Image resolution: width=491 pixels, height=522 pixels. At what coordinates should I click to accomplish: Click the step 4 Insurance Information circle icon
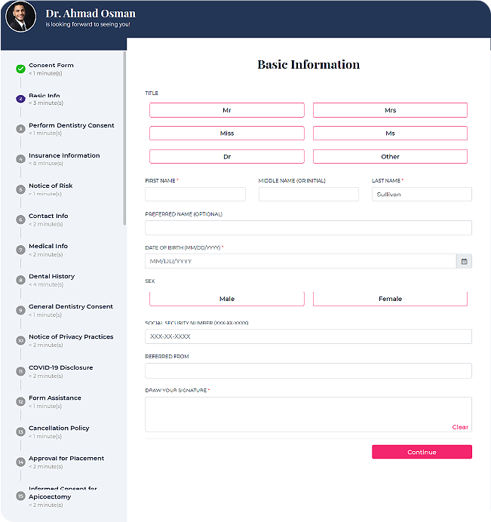click(x=20, y=159)
